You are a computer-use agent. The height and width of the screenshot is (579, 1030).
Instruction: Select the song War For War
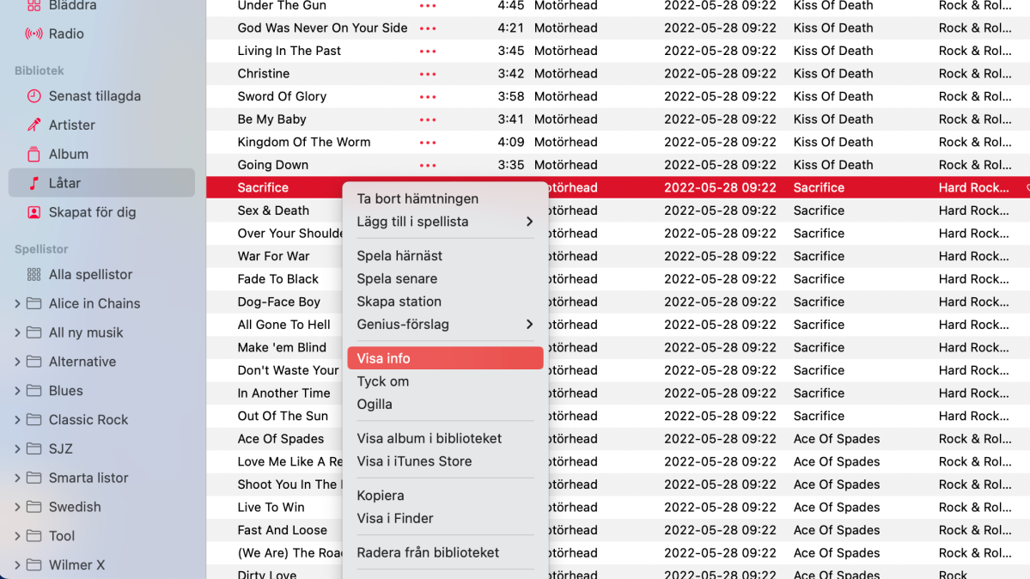pos(273,256)
